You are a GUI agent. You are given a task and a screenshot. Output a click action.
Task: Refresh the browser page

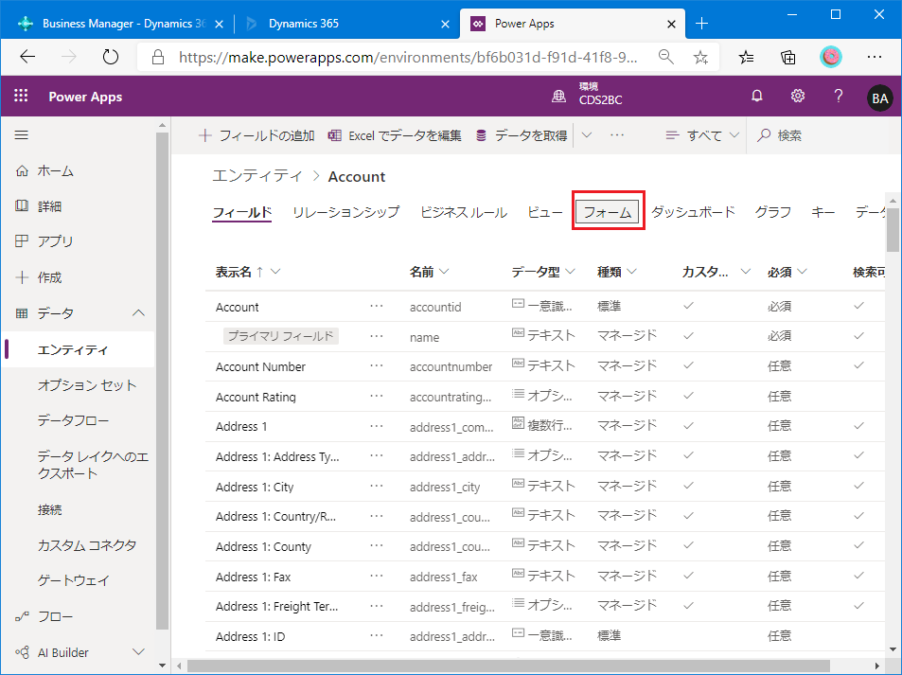point(110,57)
